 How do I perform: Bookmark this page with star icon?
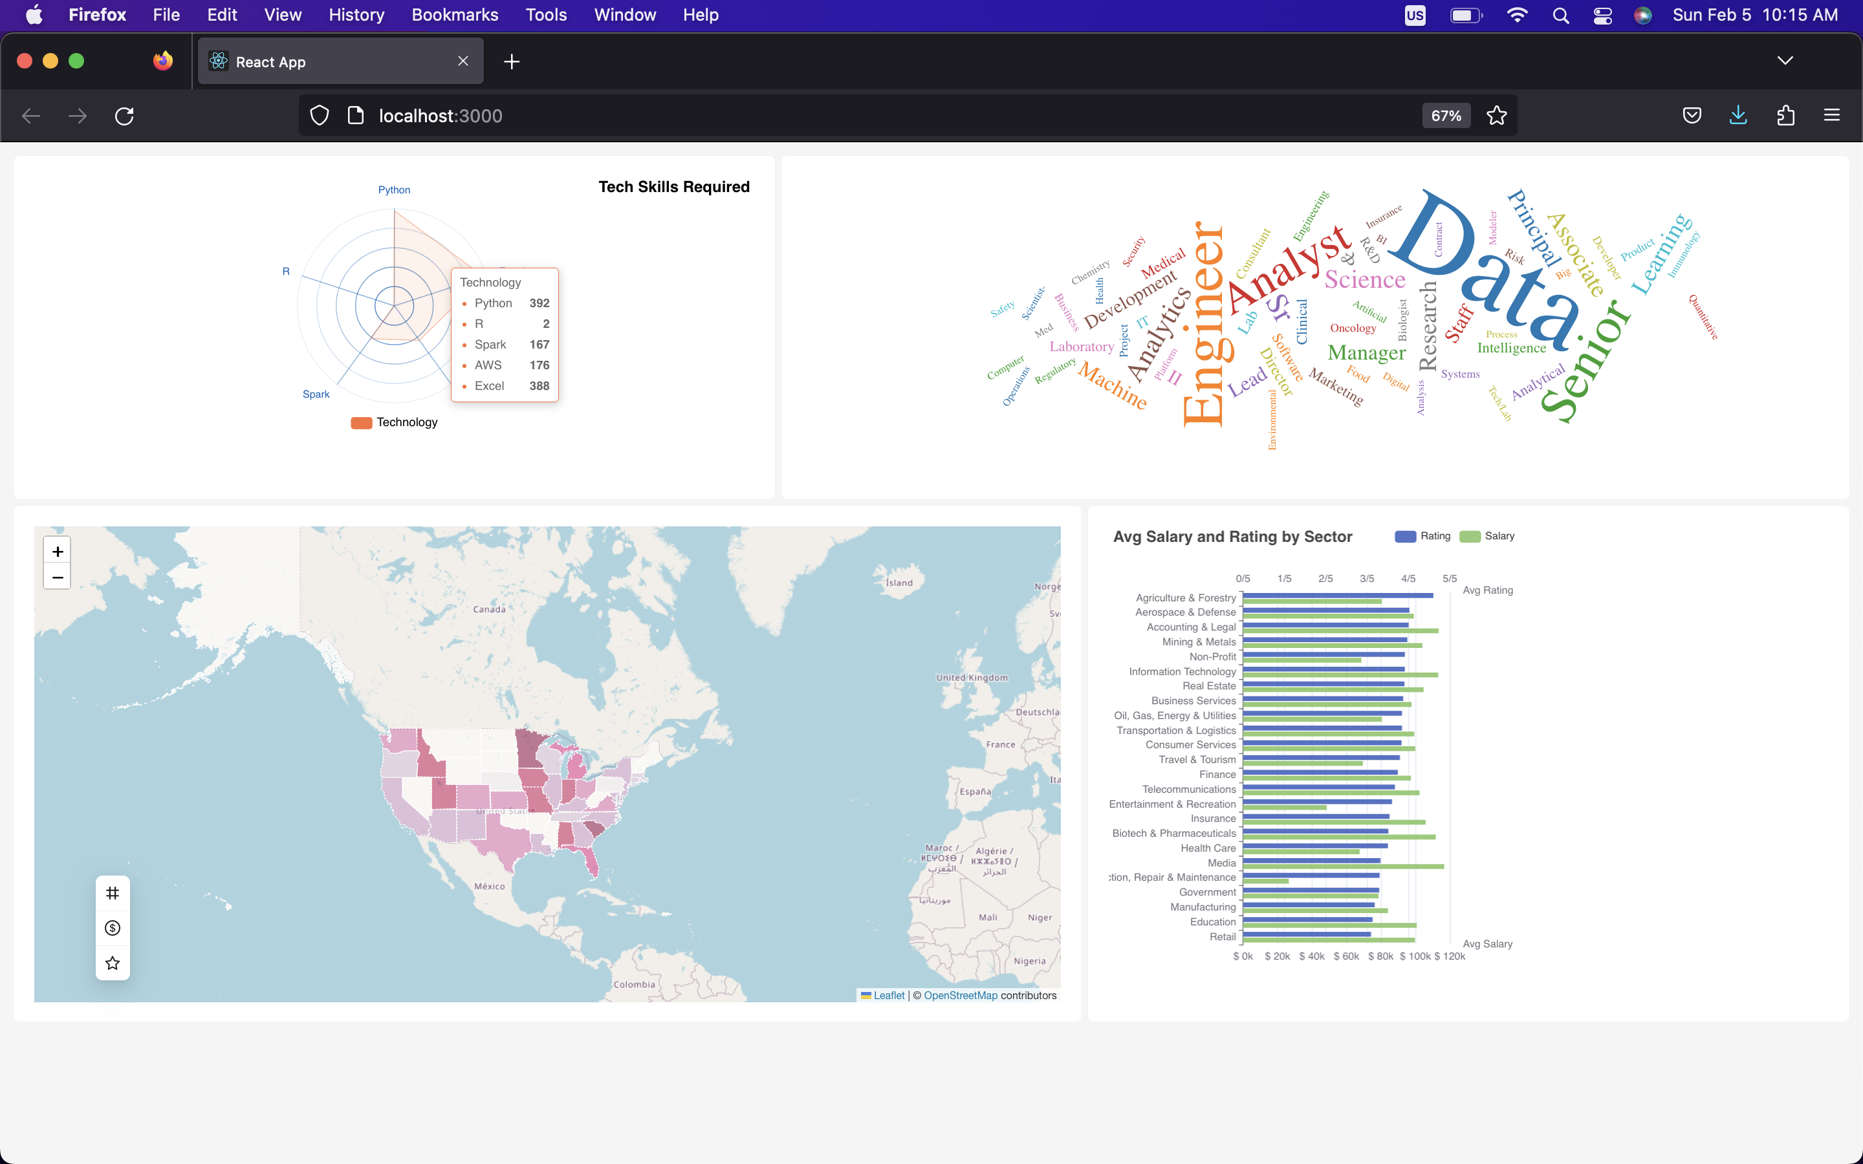pos(1497,116)
